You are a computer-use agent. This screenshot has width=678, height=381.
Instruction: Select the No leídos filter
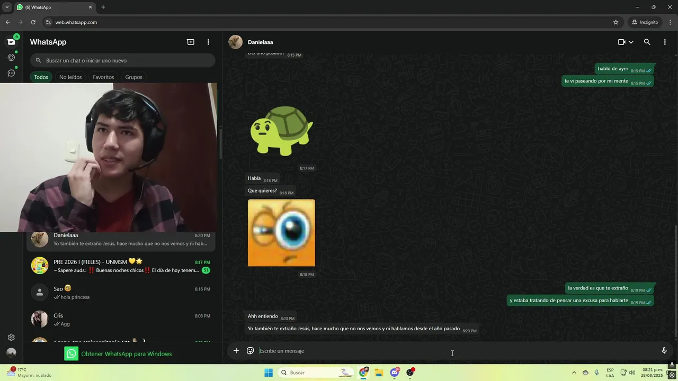coord(70,77)
